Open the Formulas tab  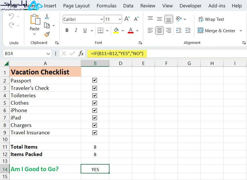(x=106, y=6)
